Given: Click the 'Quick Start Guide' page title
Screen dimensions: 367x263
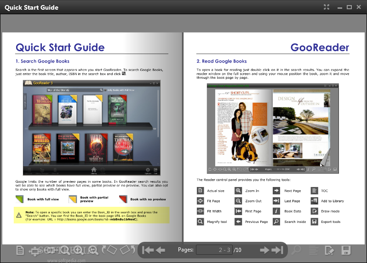Looking at the screenshot, I should pyautogui.click(x=60, y=47).
